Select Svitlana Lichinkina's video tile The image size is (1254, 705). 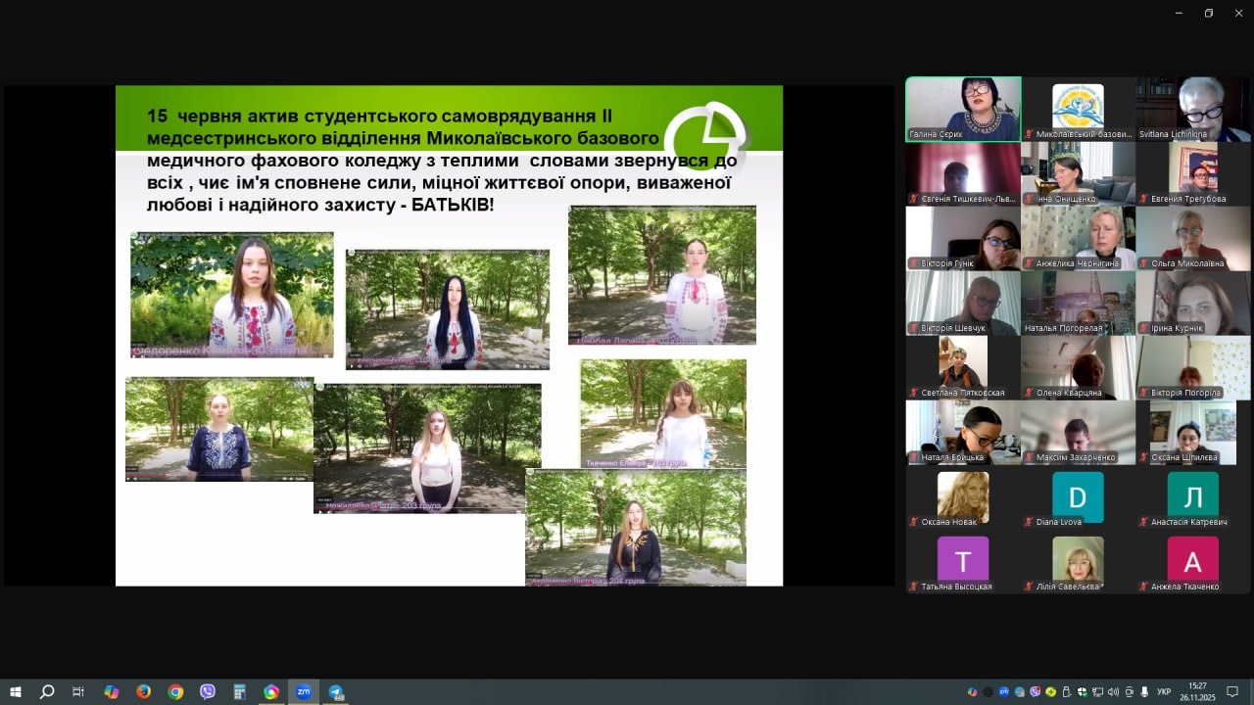(1192, 109)
